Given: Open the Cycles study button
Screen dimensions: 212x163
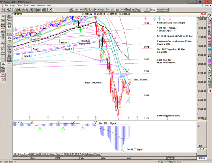Looking at the screenshot, I should [x=82, y=10].
